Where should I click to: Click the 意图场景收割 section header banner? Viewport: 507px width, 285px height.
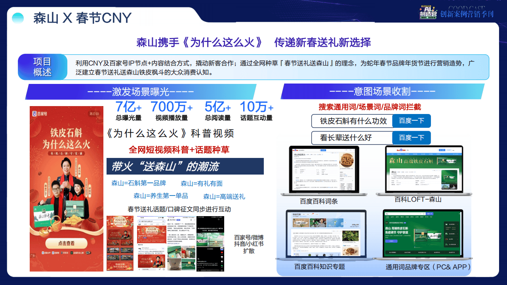click(383, 91)
